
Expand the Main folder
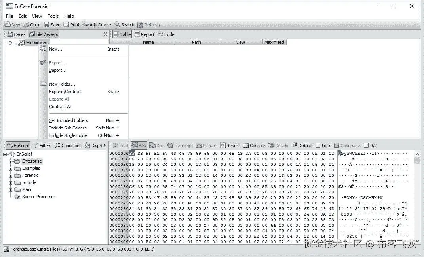(10, 190)
